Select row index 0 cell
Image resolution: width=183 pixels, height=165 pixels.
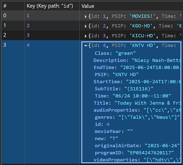(13, 16)
